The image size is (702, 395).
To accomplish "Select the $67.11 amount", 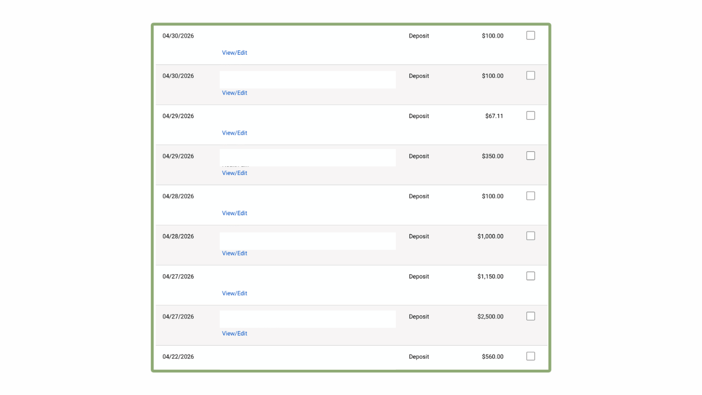I will click(x=494, y=116).
